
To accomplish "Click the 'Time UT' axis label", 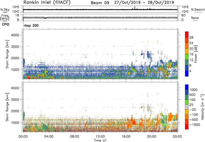I will (x=100, y=140).
